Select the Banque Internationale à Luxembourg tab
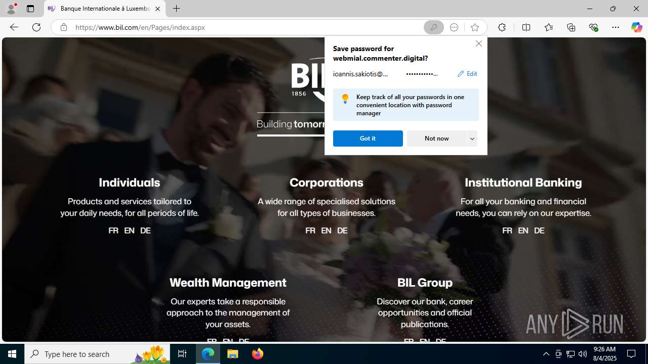The height and width of the screenshot is (364, 648). tap(105, 9)
